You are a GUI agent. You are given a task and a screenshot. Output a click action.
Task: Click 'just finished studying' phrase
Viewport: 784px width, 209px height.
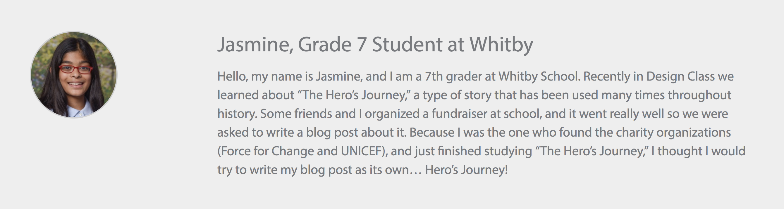[x=473, y=151]
